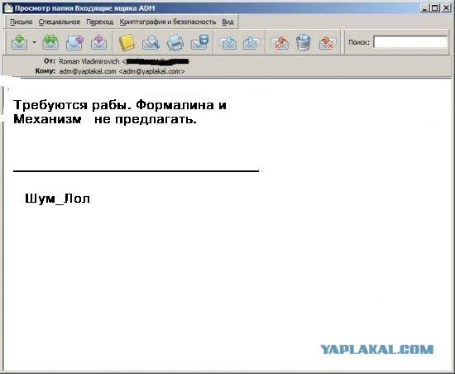Delete the message with trash bin icon

pos(304,42)
